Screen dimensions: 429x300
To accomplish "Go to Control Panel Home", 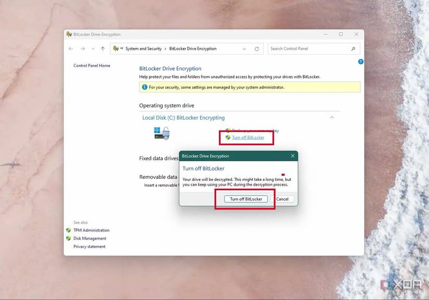I will [92, 66].
